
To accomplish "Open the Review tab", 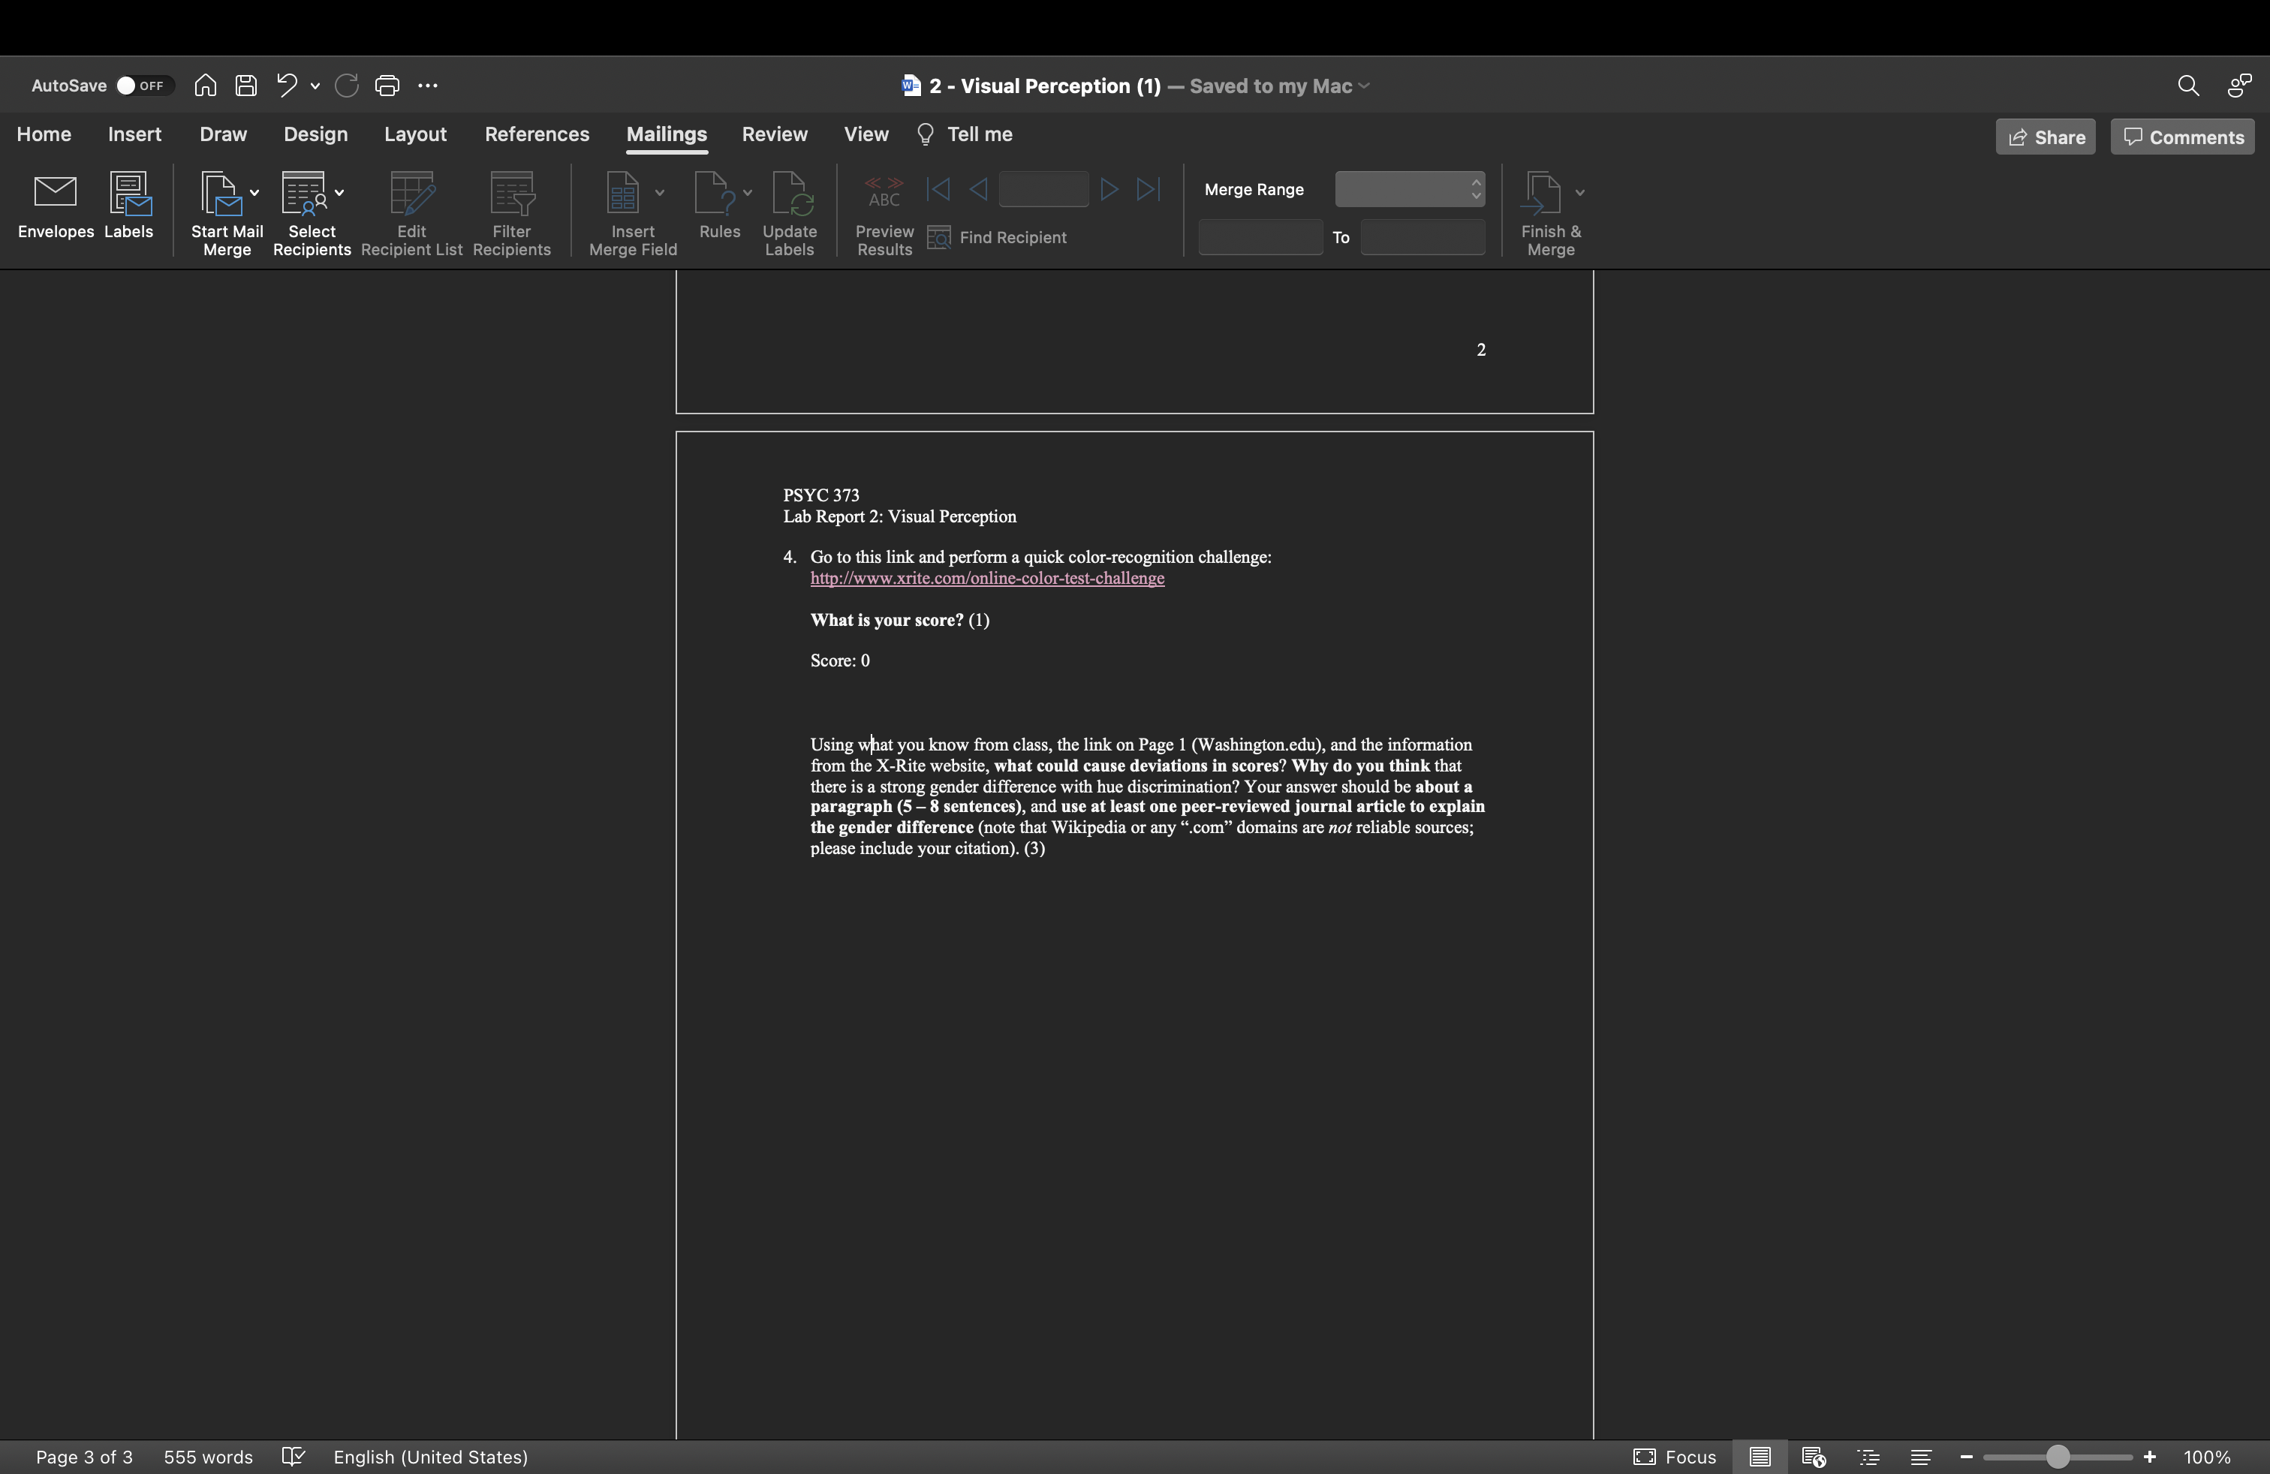I will click(x=775, y=134).
